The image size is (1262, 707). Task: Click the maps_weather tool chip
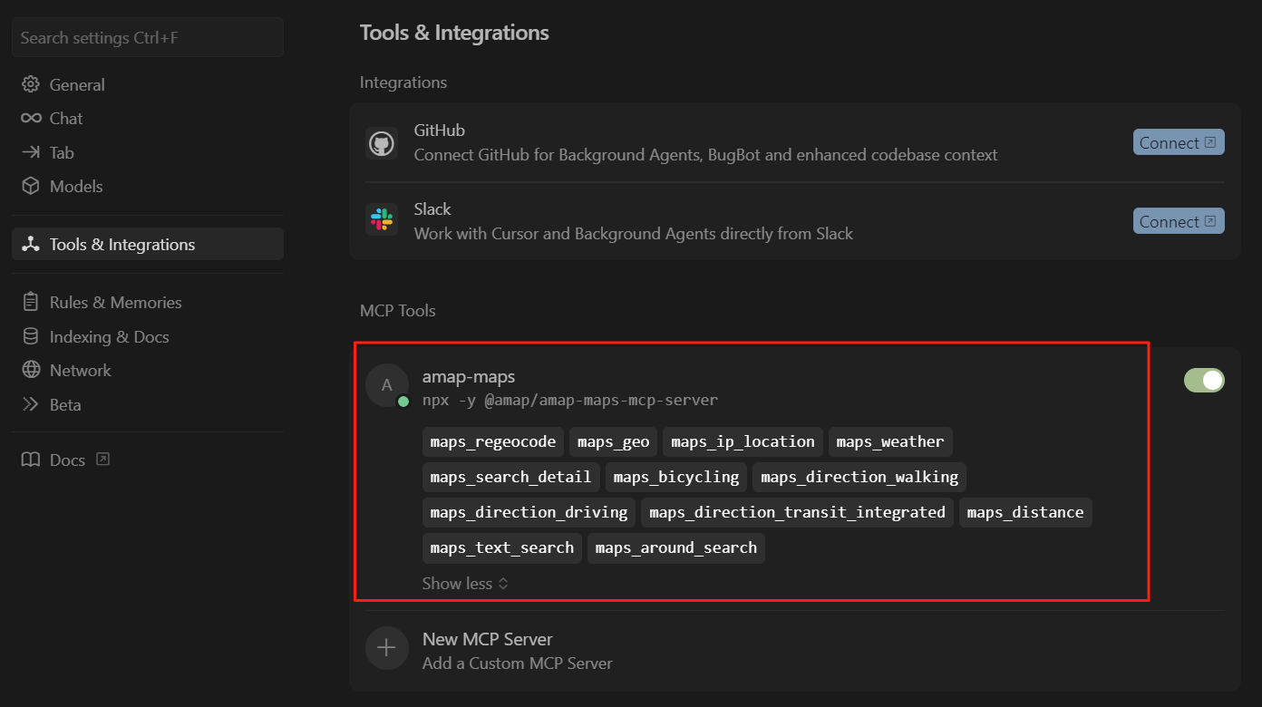click(x=890, y=441)
